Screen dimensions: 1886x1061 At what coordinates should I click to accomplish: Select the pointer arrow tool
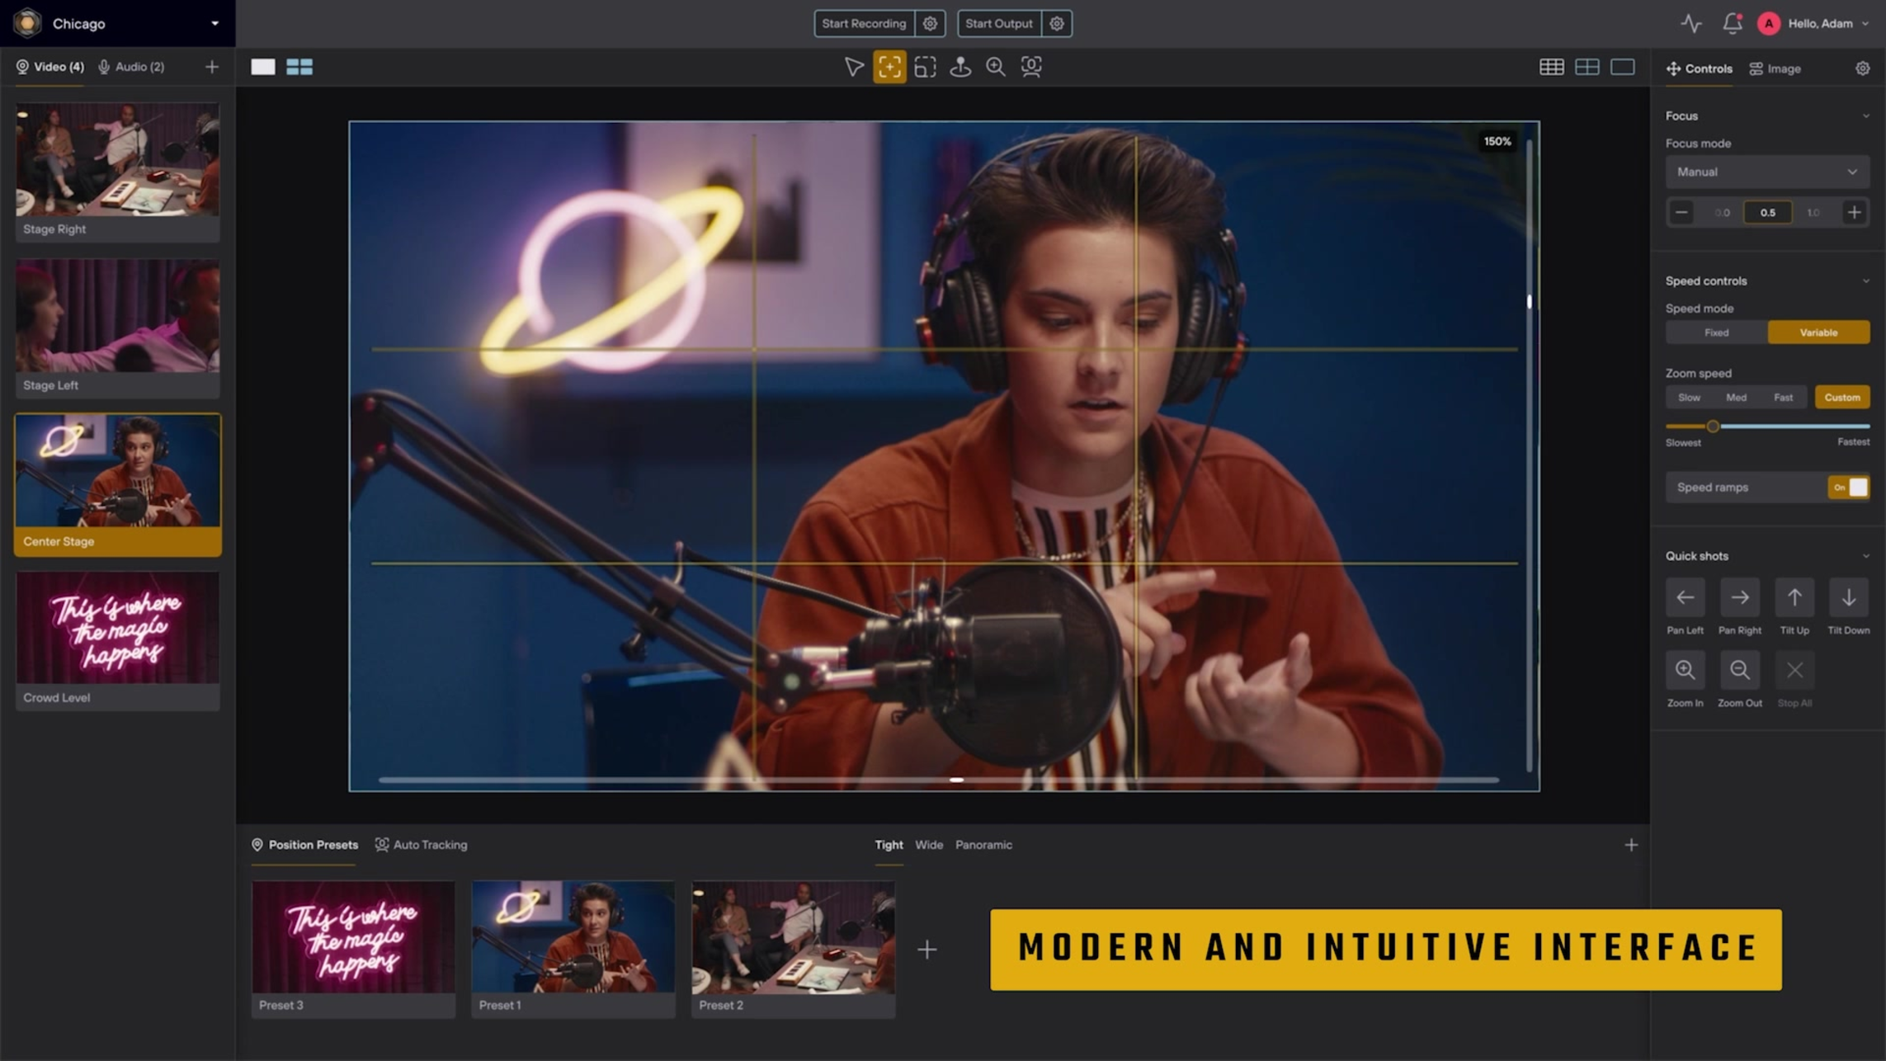[853, 67]
